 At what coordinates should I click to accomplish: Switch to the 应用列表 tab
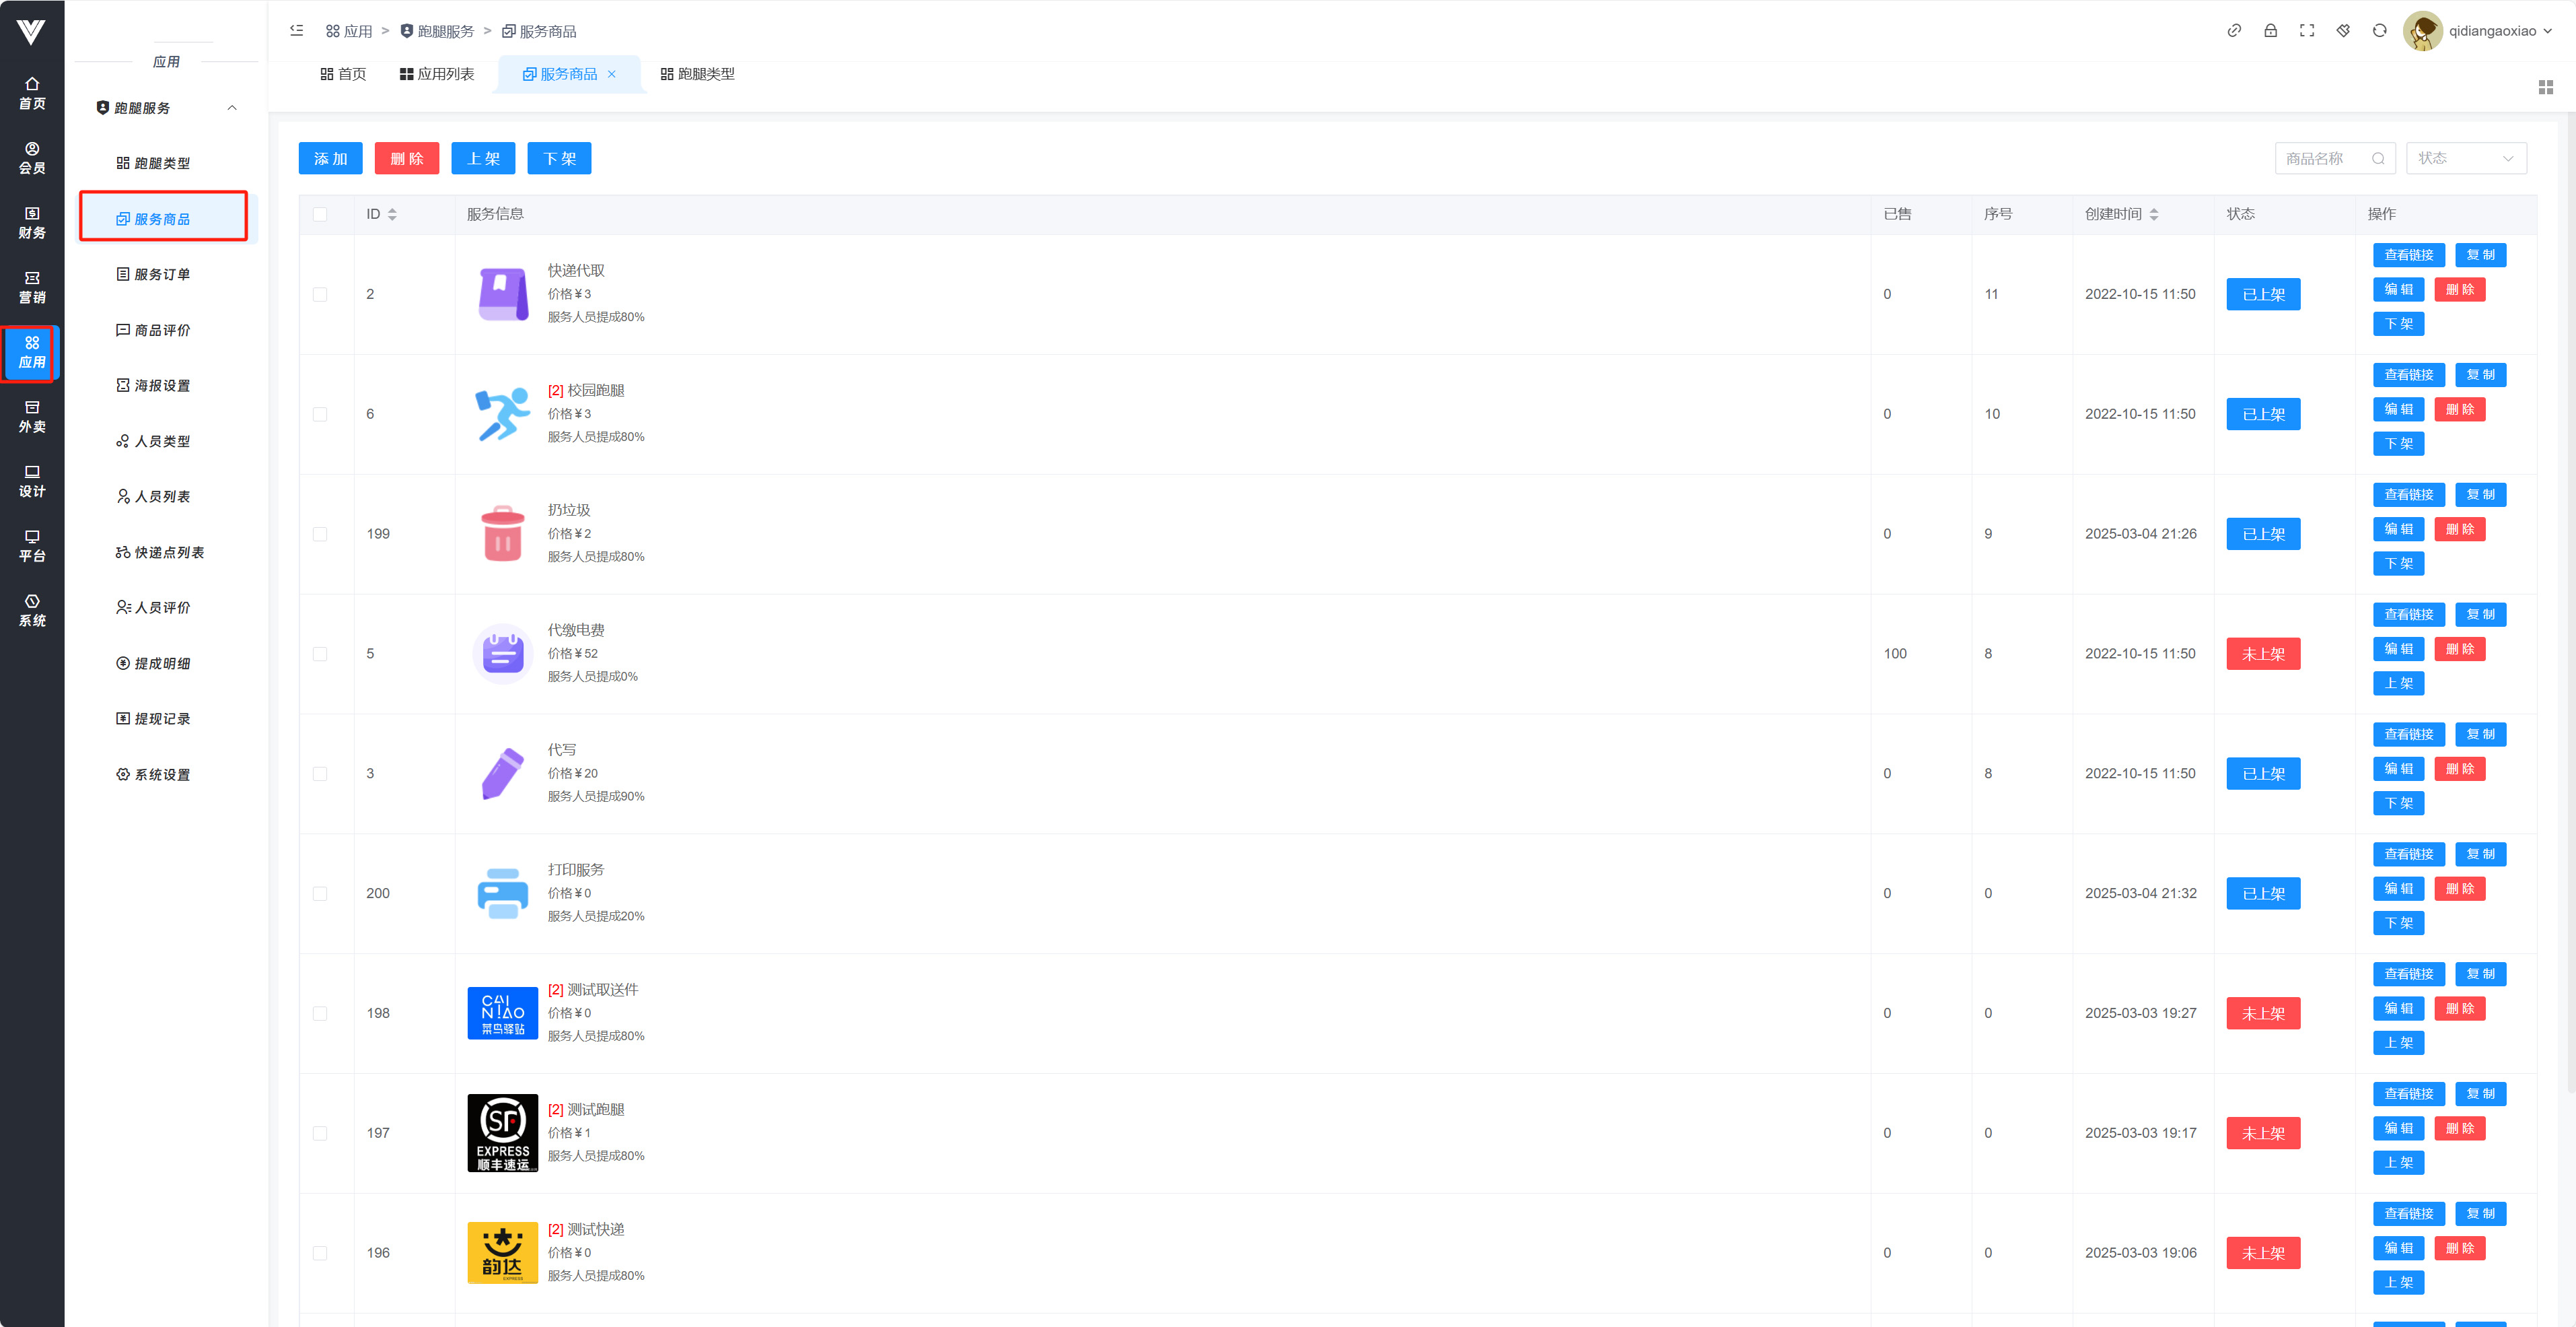437,74
